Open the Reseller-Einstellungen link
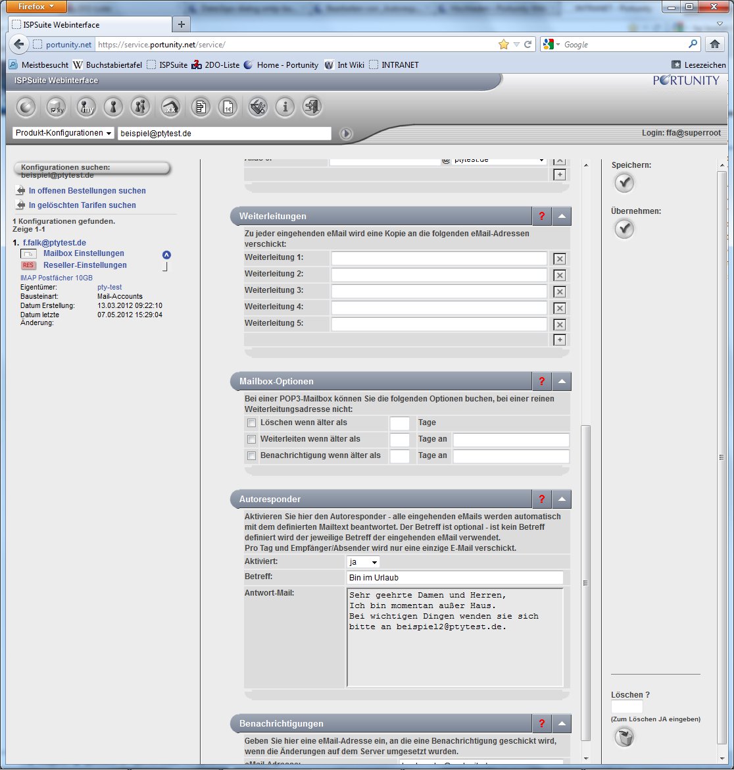Screen dimensions: 734x770 click(85, 265)
